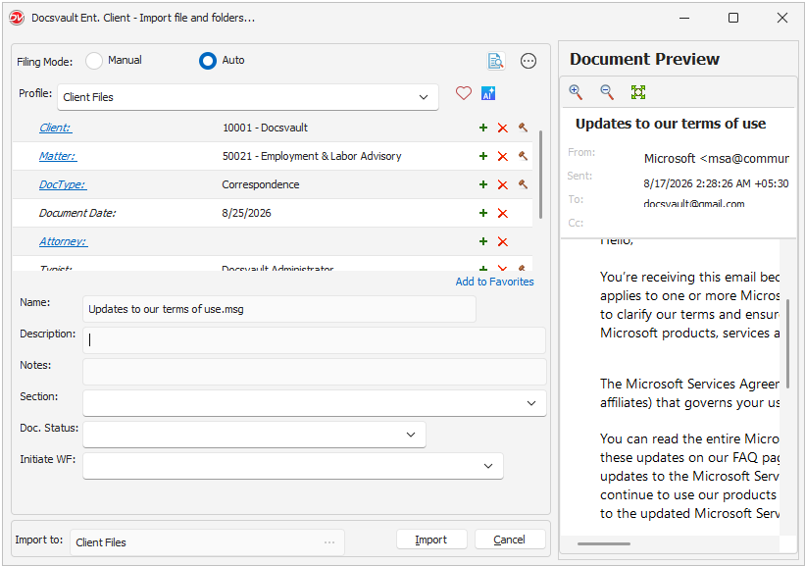Click the Cancel button
805x566 pixels.
click(509, 540)
